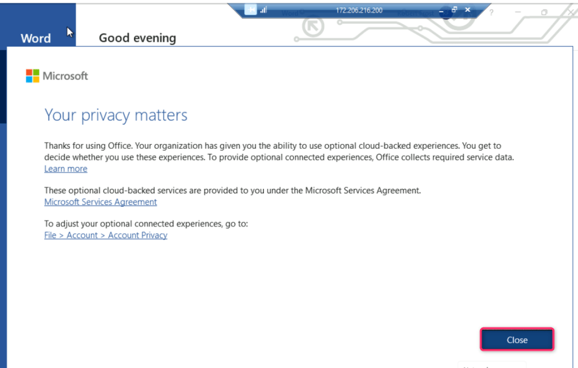Restore down the remote session window
Image resolution: width=578 pixels, height=368 pixels.
[454, 10]
